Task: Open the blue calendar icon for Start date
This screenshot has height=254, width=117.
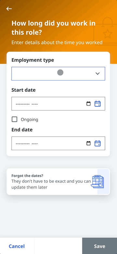Action: (x=97, y=104)
